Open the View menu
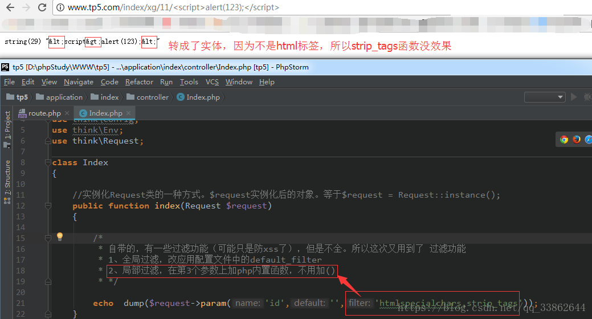The image size is (592, 319). pyautogui.click(x=49, y=82)
